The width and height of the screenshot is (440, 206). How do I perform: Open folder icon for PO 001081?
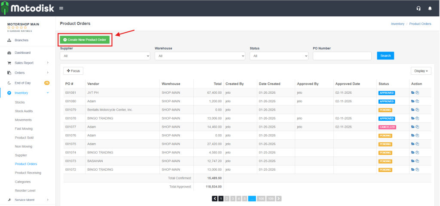tap(413, 92)
